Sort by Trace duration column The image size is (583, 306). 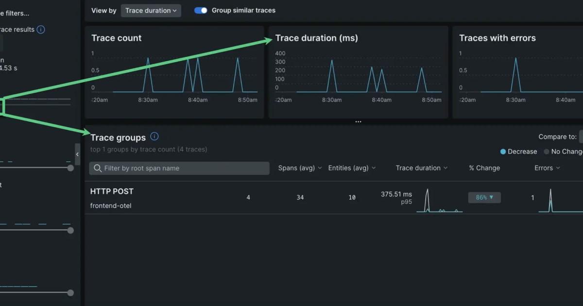422,168
